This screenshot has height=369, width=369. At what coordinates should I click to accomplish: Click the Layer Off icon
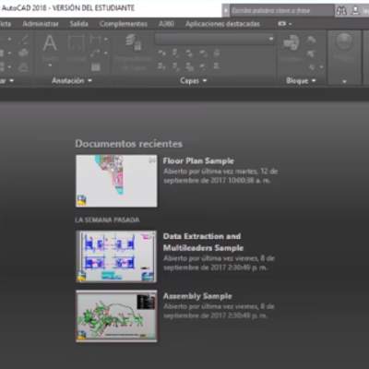(x=161, y=54)
